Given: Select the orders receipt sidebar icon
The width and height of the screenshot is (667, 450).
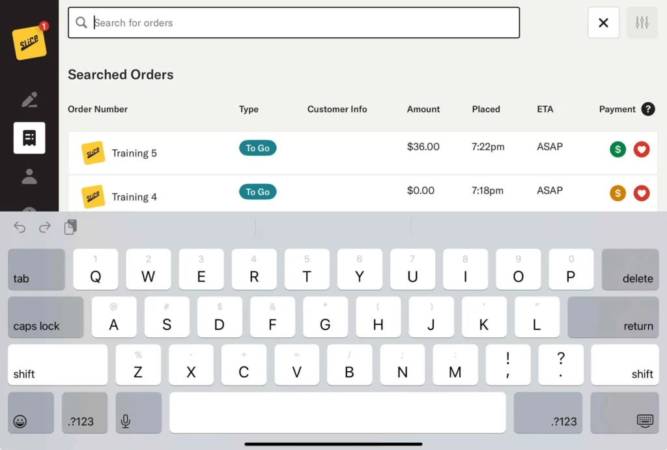Looking at the screenshot, I should pos(29,138).
